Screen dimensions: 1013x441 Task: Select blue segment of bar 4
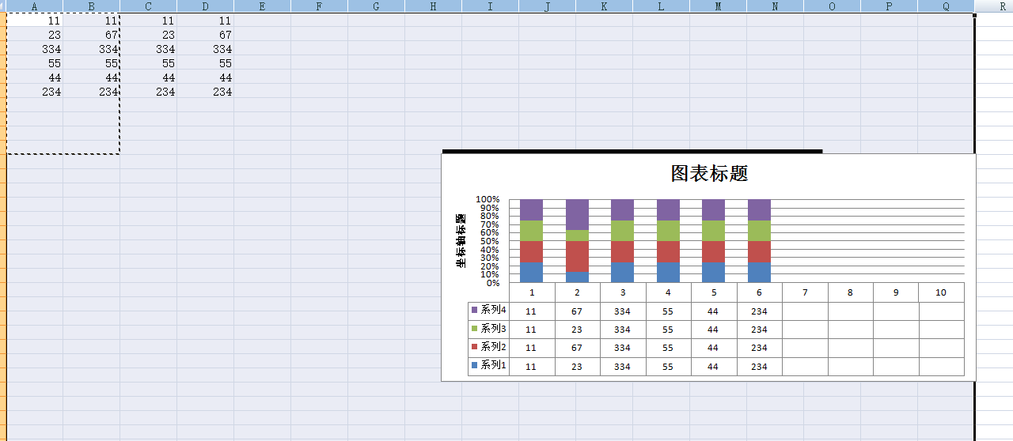pos(668,272)
